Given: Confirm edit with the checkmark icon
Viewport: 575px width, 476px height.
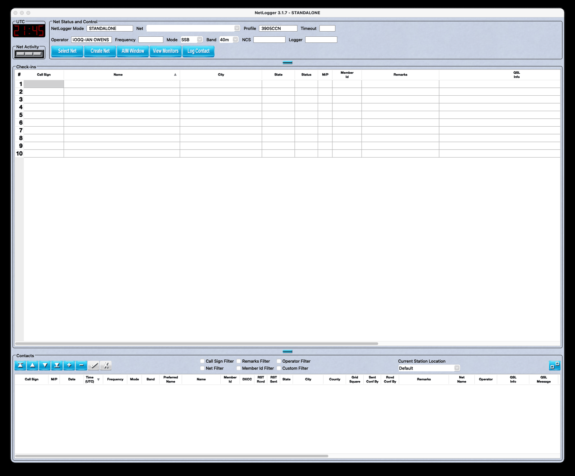Looking at the screenshot, I should (94, 366).
